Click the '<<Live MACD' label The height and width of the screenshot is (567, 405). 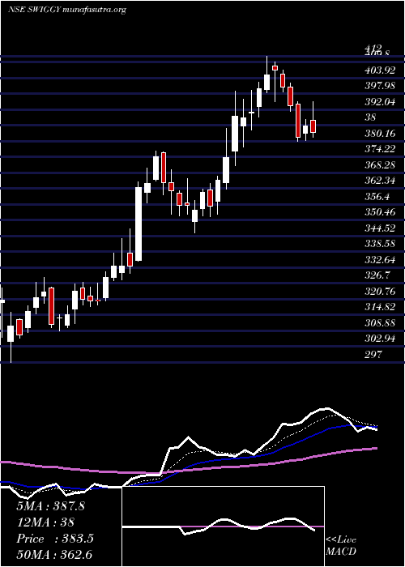(x=341, y=546)
